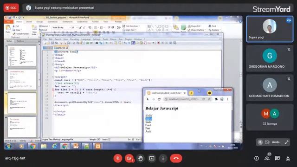Open Notepad++ Search menu

pos(58,39)
